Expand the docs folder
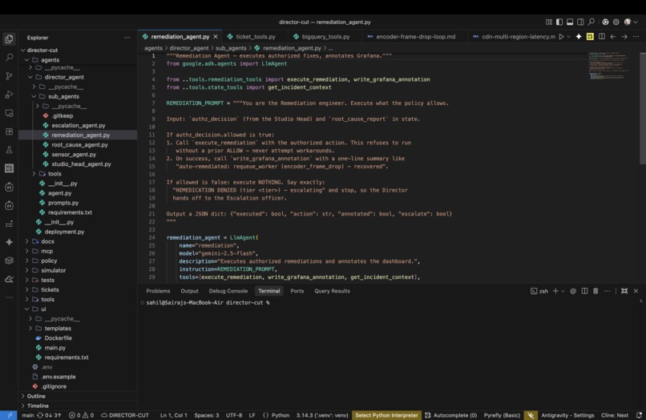The height and width of the screenshot is (420, 646). (x=26, y=241)
